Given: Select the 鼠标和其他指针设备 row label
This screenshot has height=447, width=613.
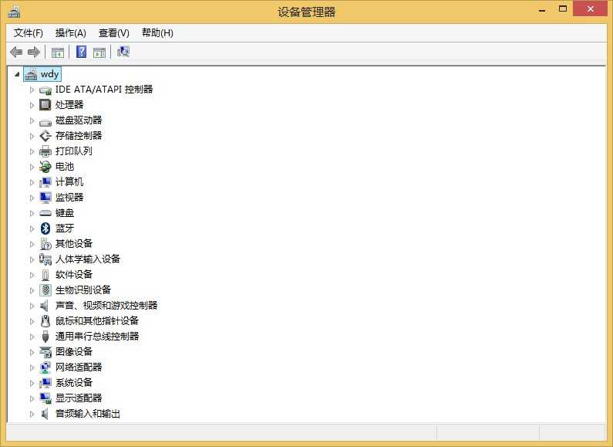Looking at the screenshot, I should click(97, 321).
